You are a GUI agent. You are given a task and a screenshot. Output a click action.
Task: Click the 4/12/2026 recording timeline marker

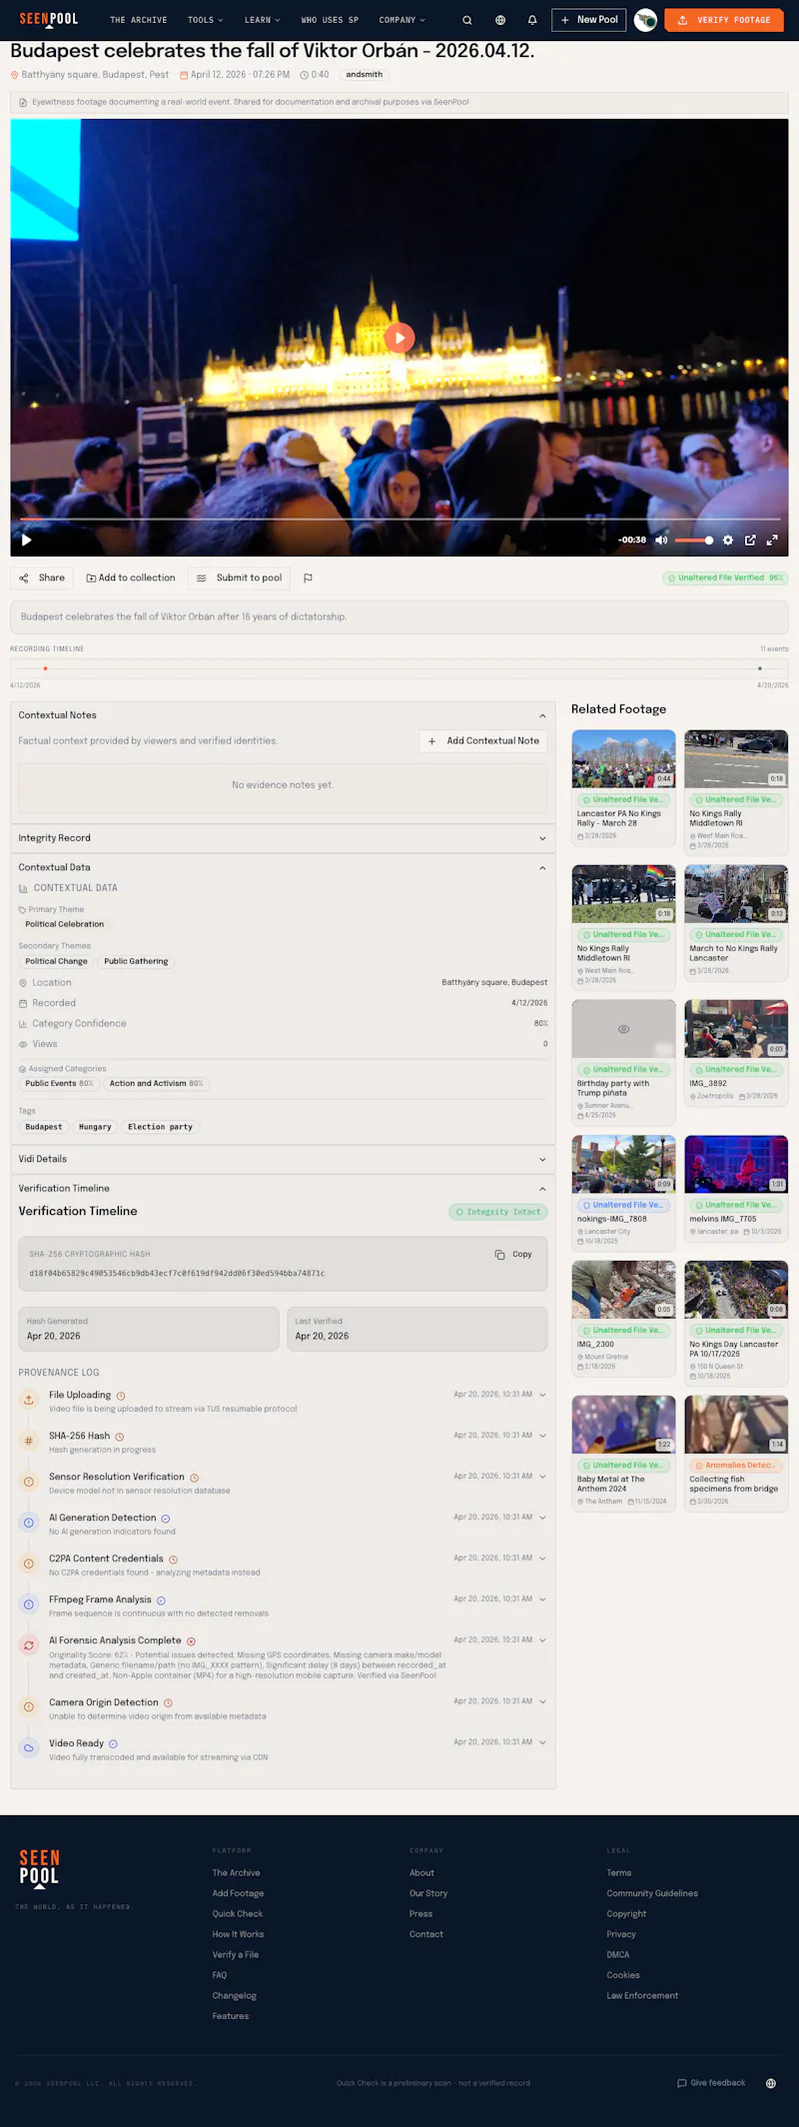pyautogui.click(x=45, y=668)
